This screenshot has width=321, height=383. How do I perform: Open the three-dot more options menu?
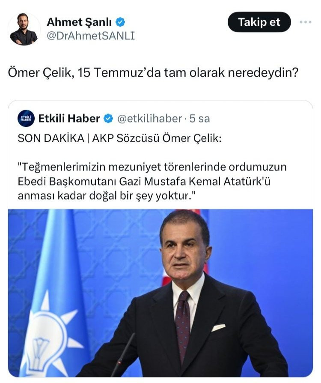click(305, 22)
